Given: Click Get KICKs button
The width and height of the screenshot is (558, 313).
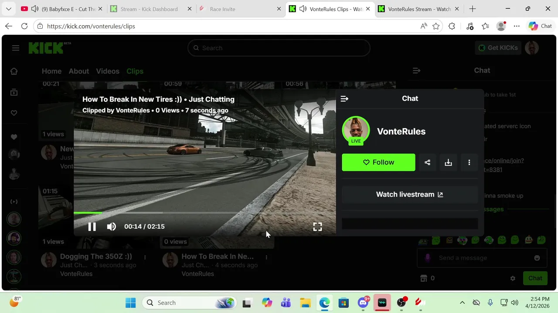Looking at the screenshot, I should coord(498,48).
